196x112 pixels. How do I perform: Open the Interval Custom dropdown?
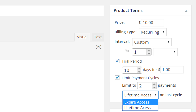pos(152,42)
